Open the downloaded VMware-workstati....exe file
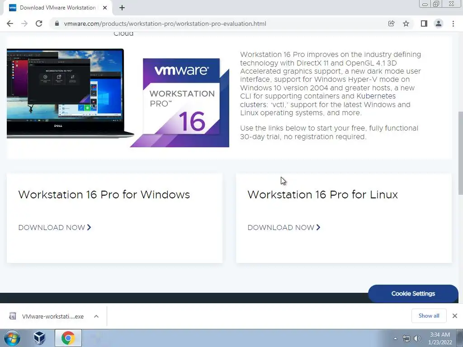463x347 pixels. 47,316
